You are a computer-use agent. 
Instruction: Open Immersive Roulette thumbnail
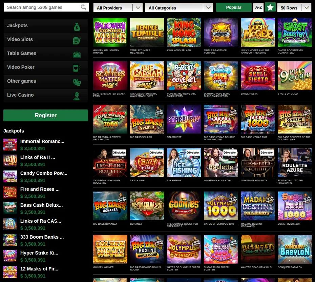[x=221, y=163]
